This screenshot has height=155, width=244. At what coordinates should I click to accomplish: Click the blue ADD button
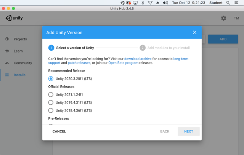[223, 39]
